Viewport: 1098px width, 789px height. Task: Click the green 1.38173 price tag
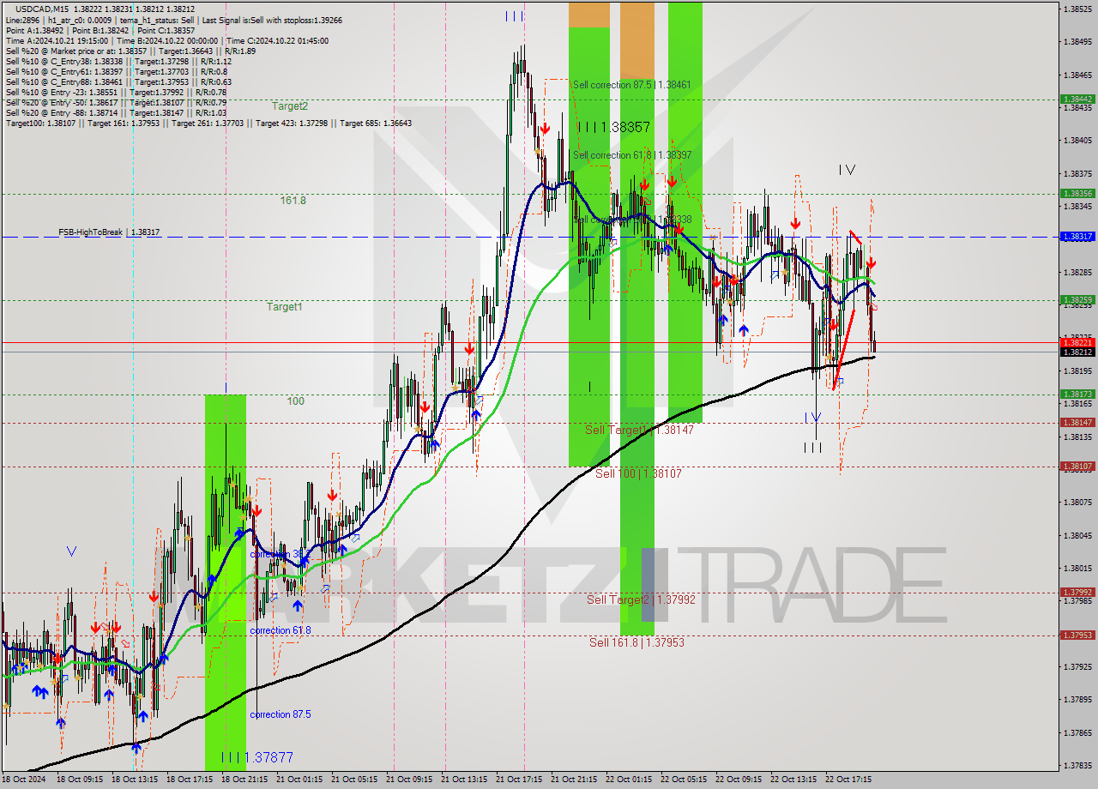tap(1077, 394)
